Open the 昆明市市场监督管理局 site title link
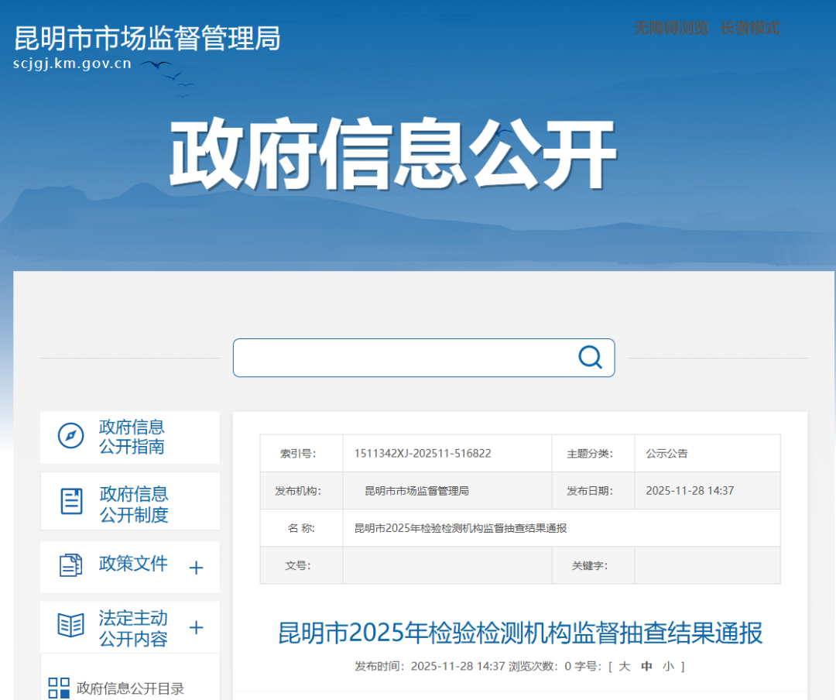Viewport: 836px width, 700px height. point(147,38)
